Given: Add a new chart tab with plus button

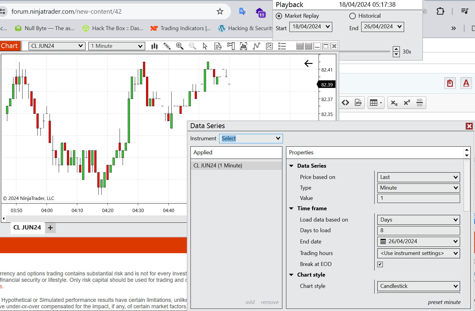Looking at the screenshot, I should [51, 228].
